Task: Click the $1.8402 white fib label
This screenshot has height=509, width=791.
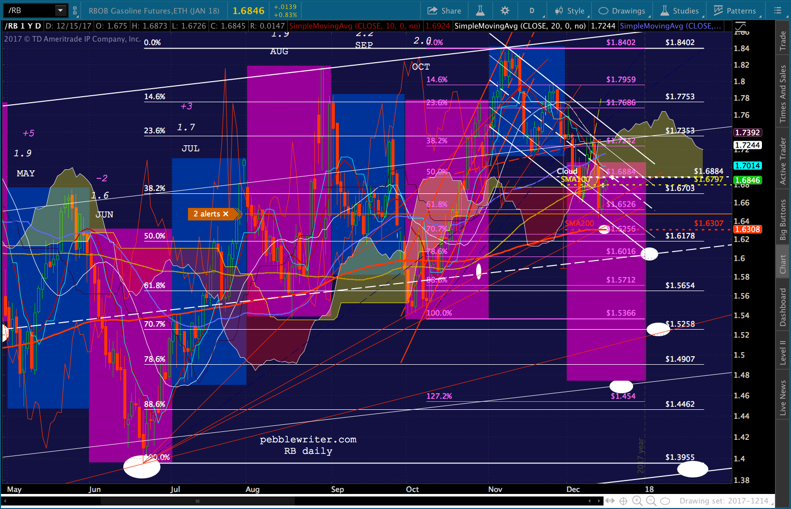Action: tap(680, 43)
